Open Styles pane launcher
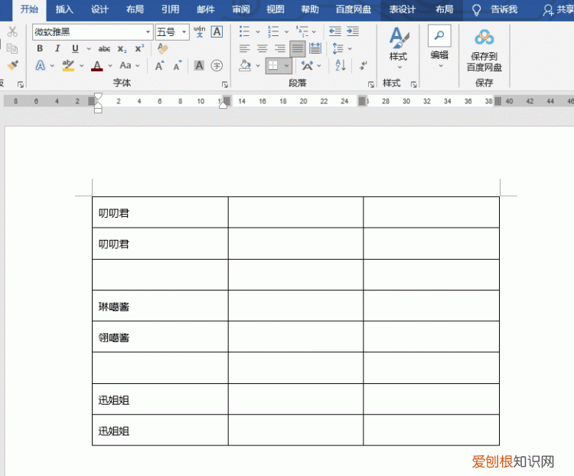The image size is (574, 476). 413,85
